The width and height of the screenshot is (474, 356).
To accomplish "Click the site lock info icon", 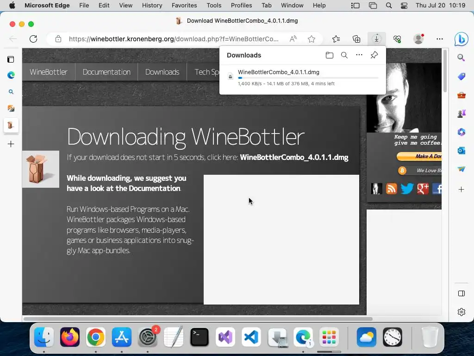I will point(58,39).
